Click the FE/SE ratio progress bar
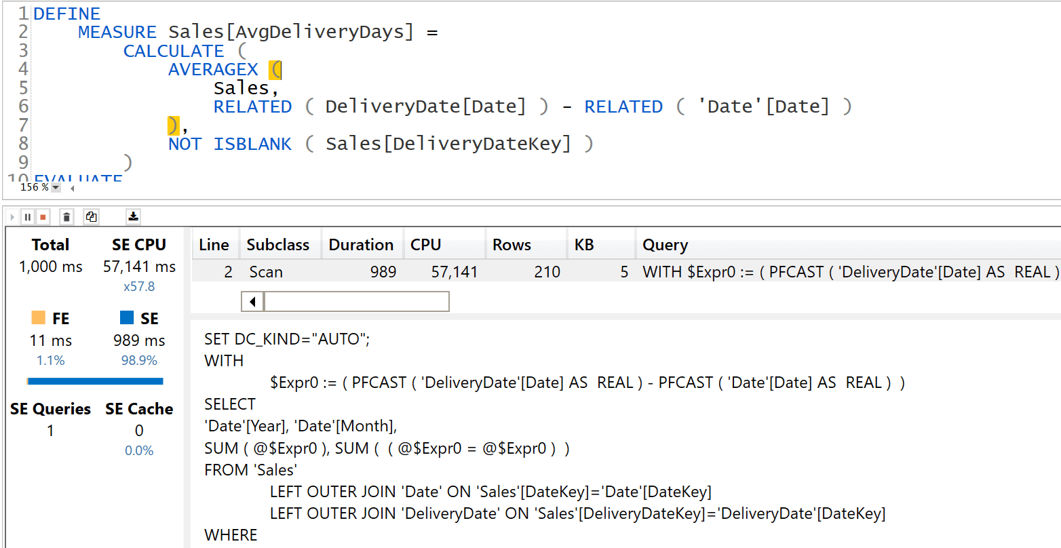The image size is (1061, 548). [95, 381]
